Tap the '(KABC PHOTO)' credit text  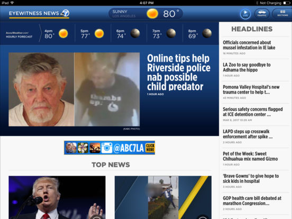click(131, 129)
